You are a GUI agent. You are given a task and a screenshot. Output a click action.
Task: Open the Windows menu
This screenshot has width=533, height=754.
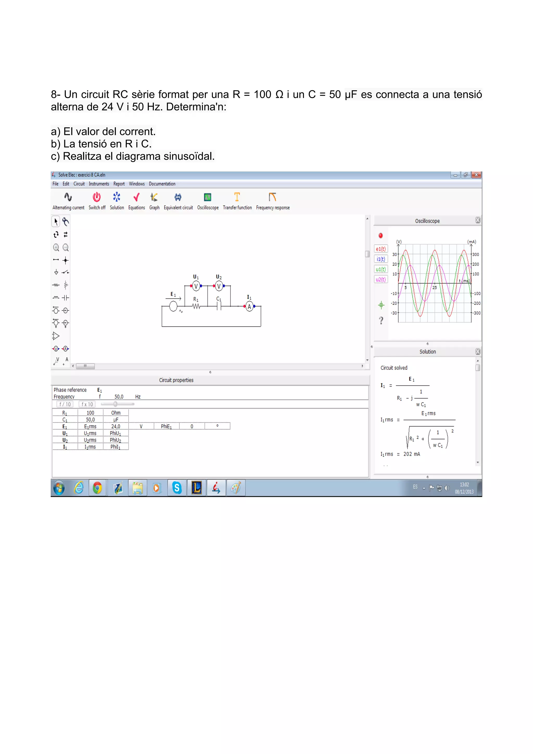(137, 184)
